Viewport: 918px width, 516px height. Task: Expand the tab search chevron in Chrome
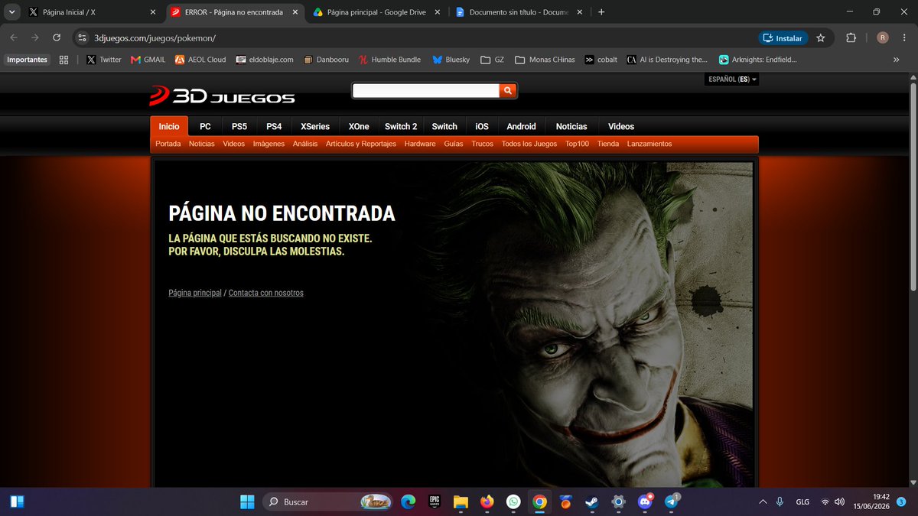click(11, 12)
